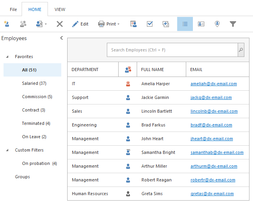The height and width of the screenshot is (203, 253).
Task: Click the Delete X icon
Action: click(60, 24)
